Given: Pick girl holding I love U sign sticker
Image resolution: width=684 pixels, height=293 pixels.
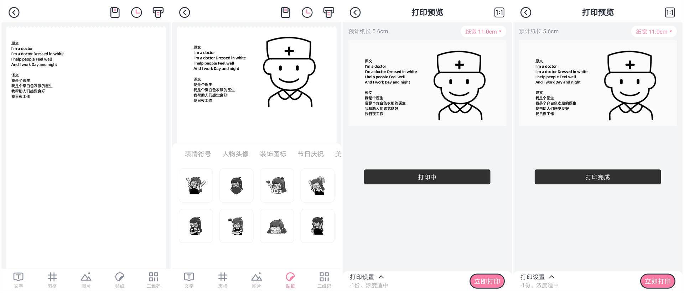Looking at the screenshot, I should click(277, 185).
